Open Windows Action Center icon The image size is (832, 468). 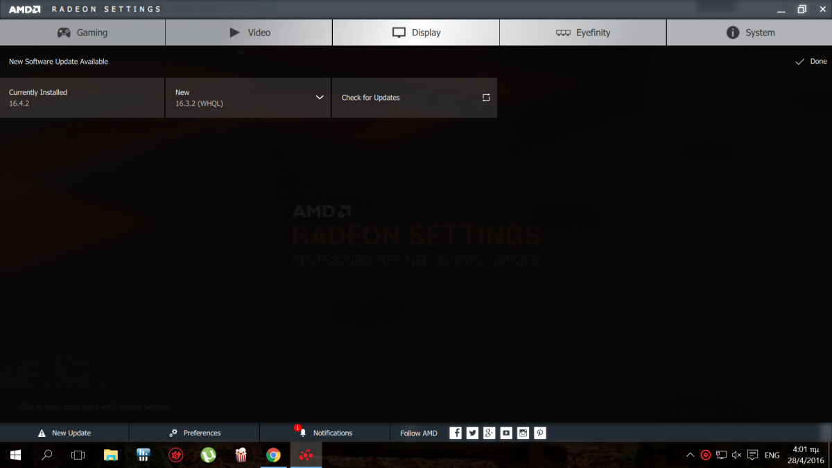click(753, 456)
